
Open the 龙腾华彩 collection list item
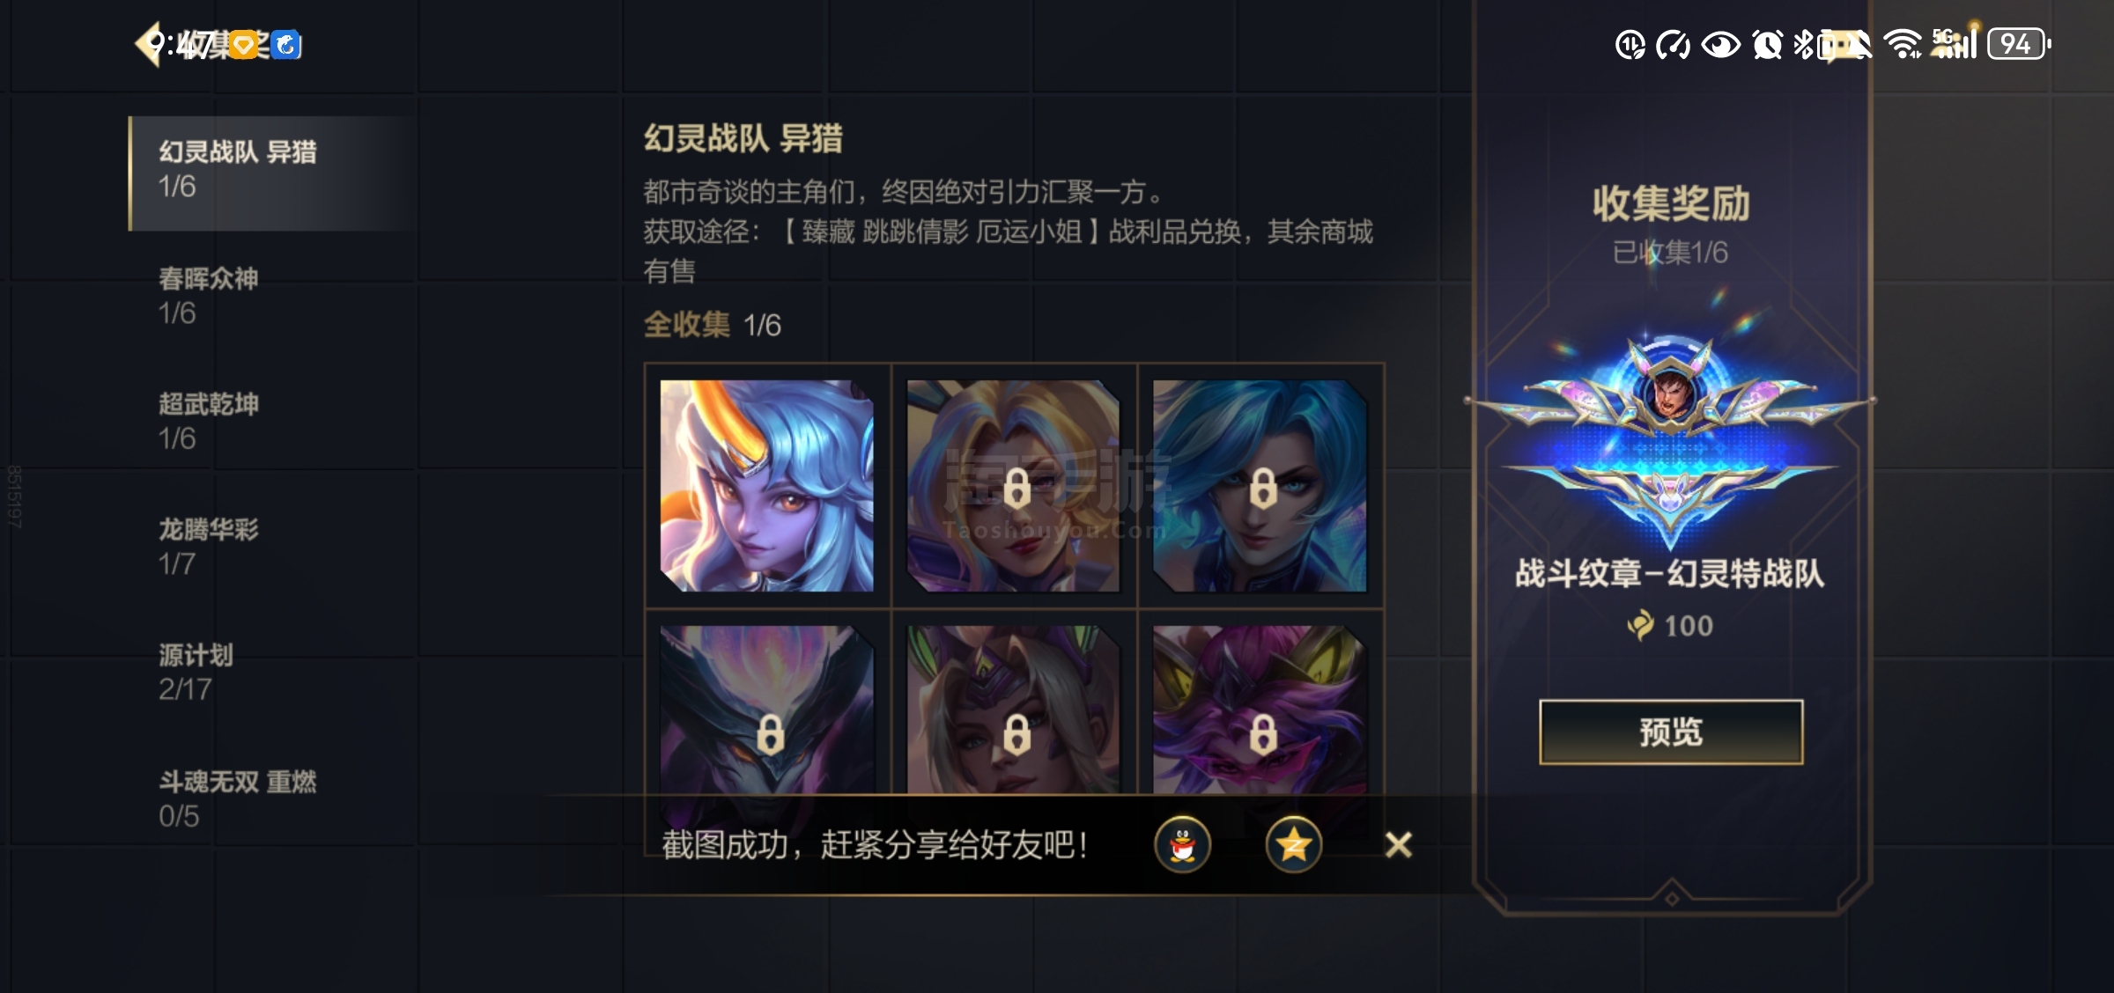click(x=273, y=546)
